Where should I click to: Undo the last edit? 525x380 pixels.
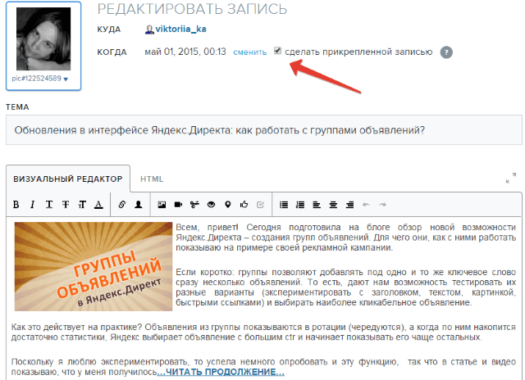(x=366, y=205)
